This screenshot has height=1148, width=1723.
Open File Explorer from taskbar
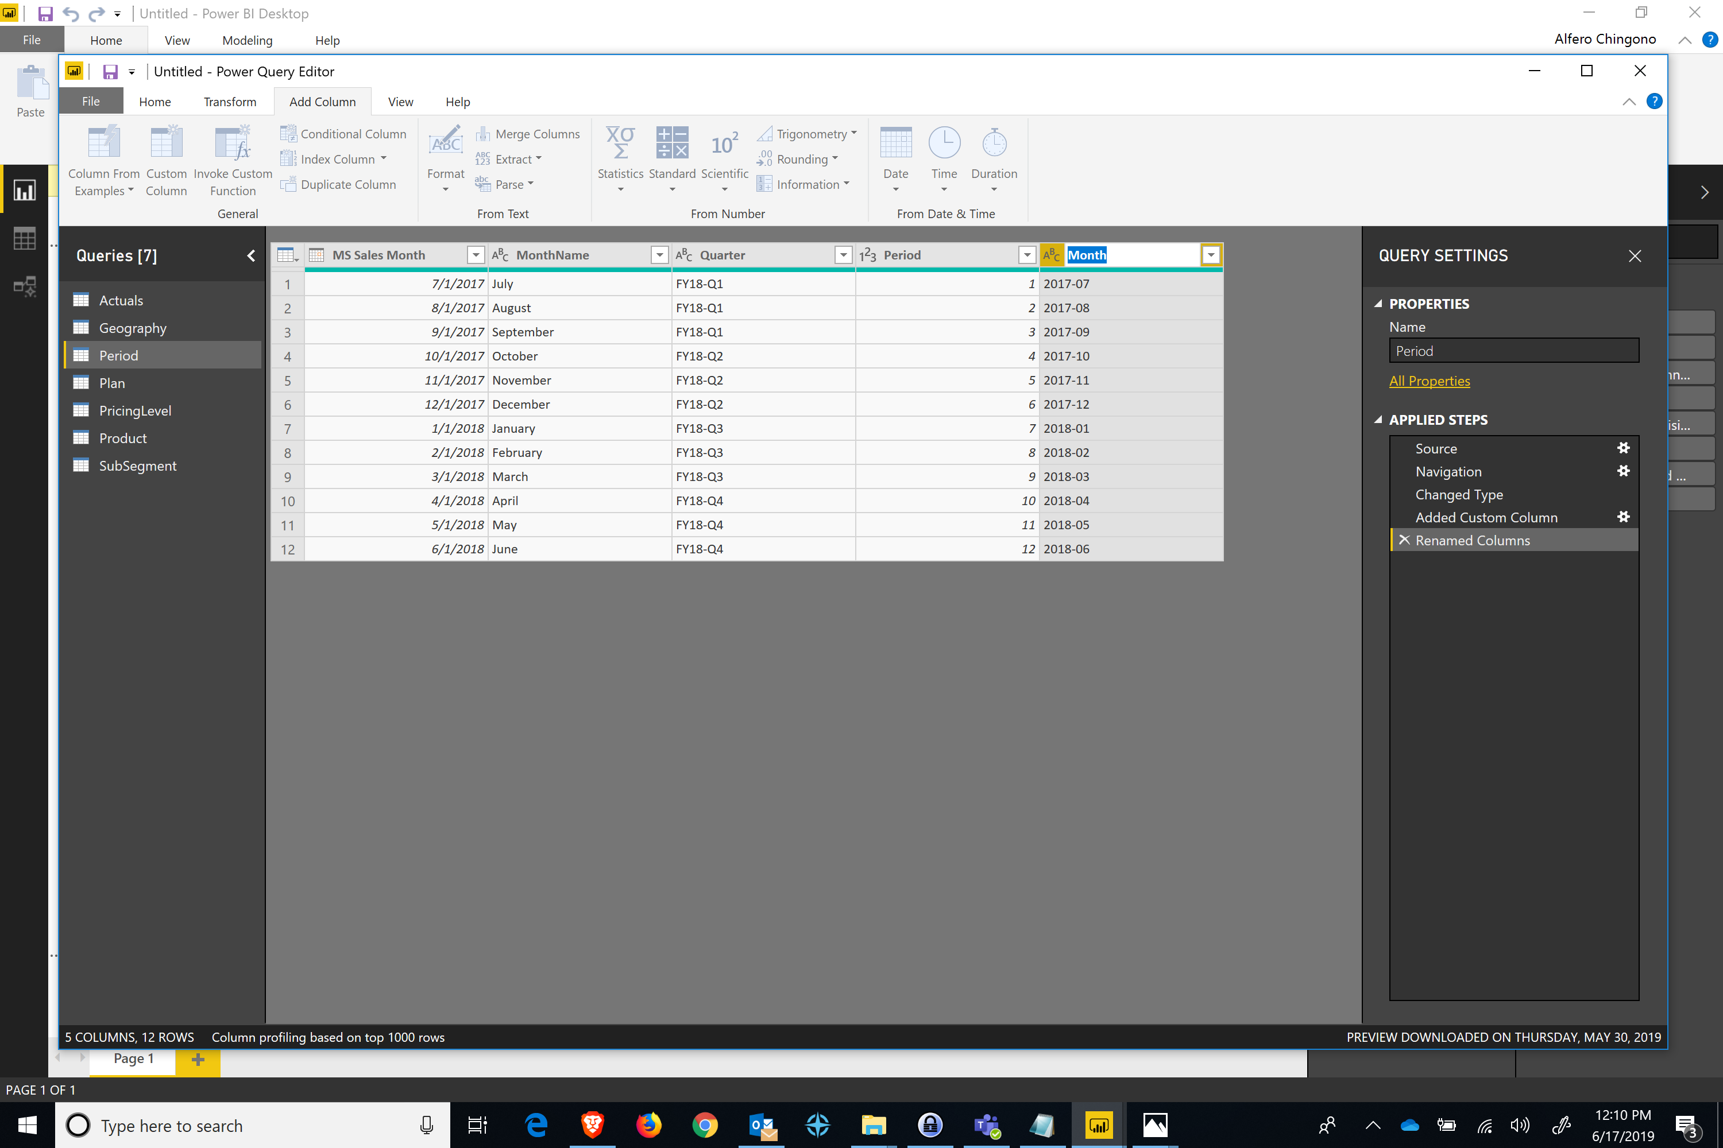coord(873,1124)
